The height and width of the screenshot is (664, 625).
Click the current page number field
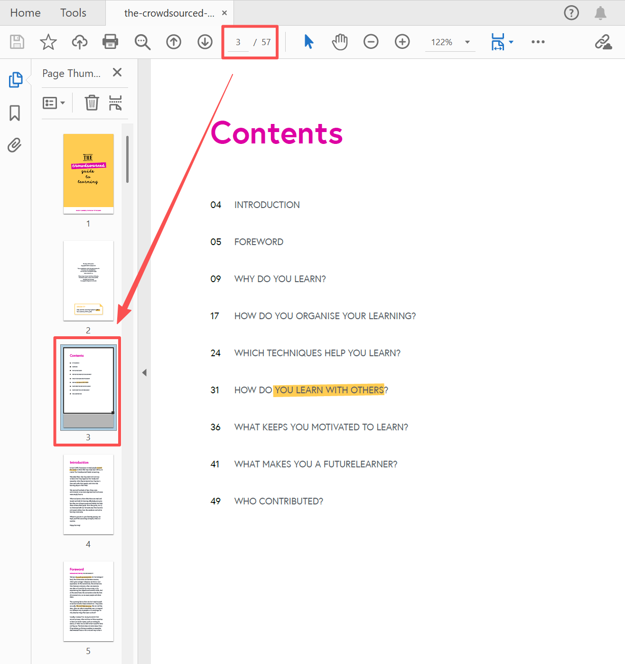(x=238, y=42)
